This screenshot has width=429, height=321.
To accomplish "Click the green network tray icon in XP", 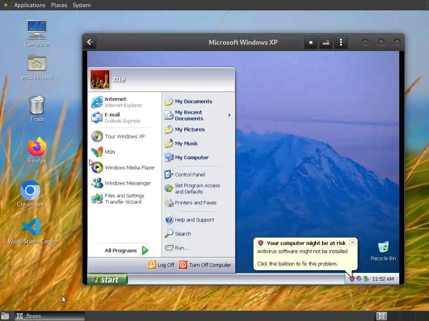I will coord(366,279).
